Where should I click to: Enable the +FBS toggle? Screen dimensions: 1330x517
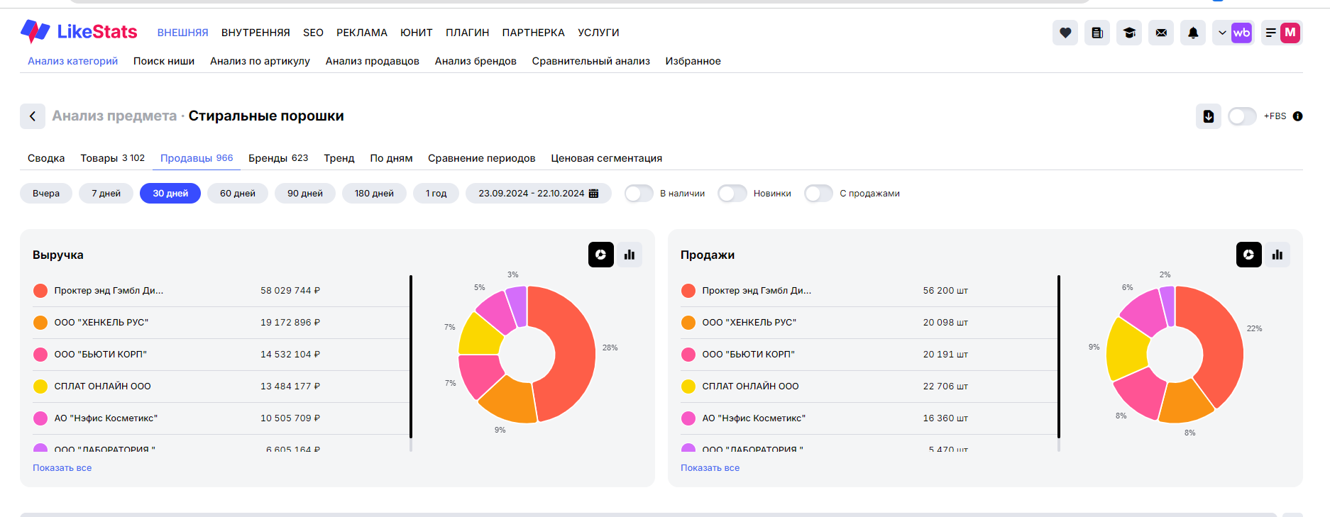click(1242, 116)
